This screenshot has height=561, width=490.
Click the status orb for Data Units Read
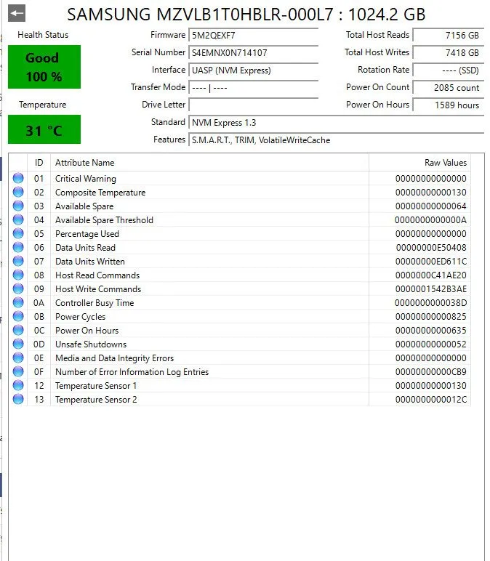[18, 247]
